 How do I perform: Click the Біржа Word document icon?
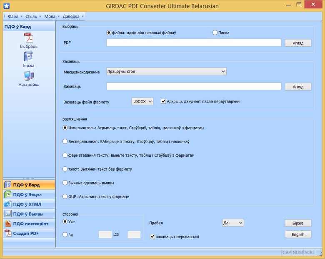[28, 57]
